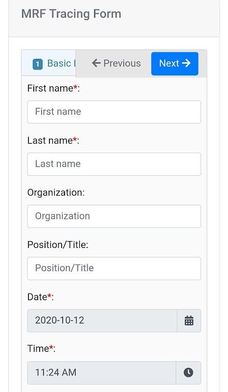This screenshot has height=392, width=228.
Task: Click the Organization label above its field
Action: click(x=56, y=193)
